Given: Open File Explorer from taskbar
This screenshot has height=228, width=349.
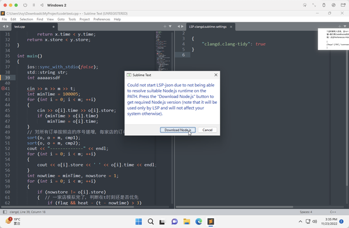Looking at the screenshot, I should (x=187, y=222).
